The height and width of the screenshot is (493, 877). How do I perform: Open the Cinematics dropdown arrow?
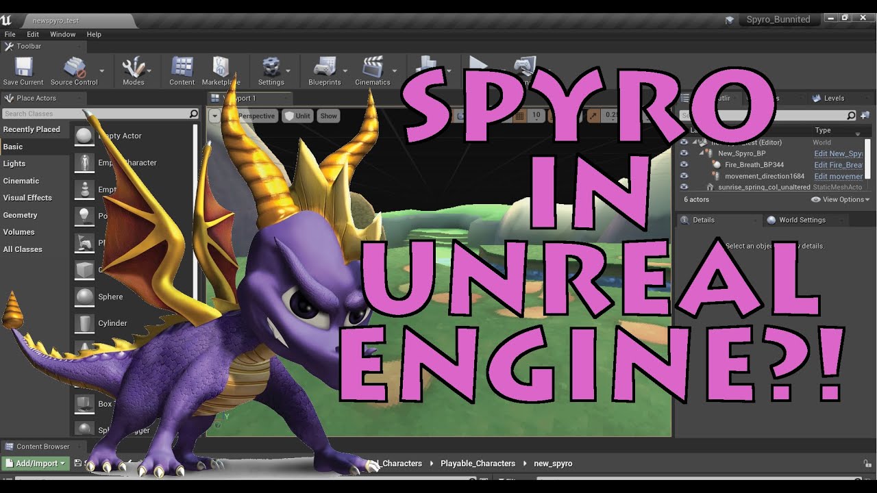pos(394,71)
